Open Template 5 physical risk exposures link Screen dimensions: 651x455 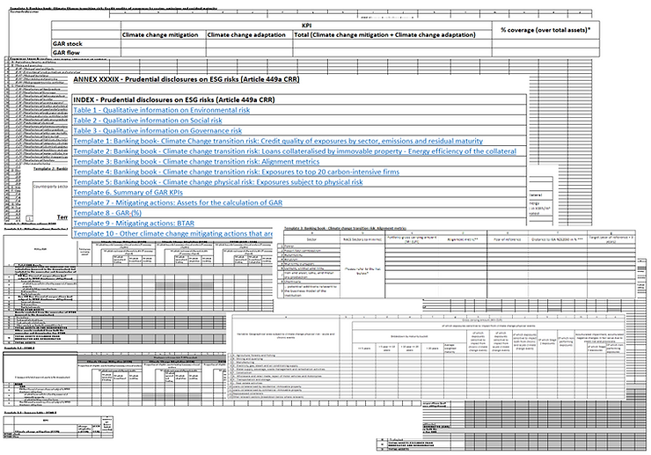(218, 182)
